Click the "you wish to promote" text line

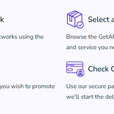pos(28,86)
